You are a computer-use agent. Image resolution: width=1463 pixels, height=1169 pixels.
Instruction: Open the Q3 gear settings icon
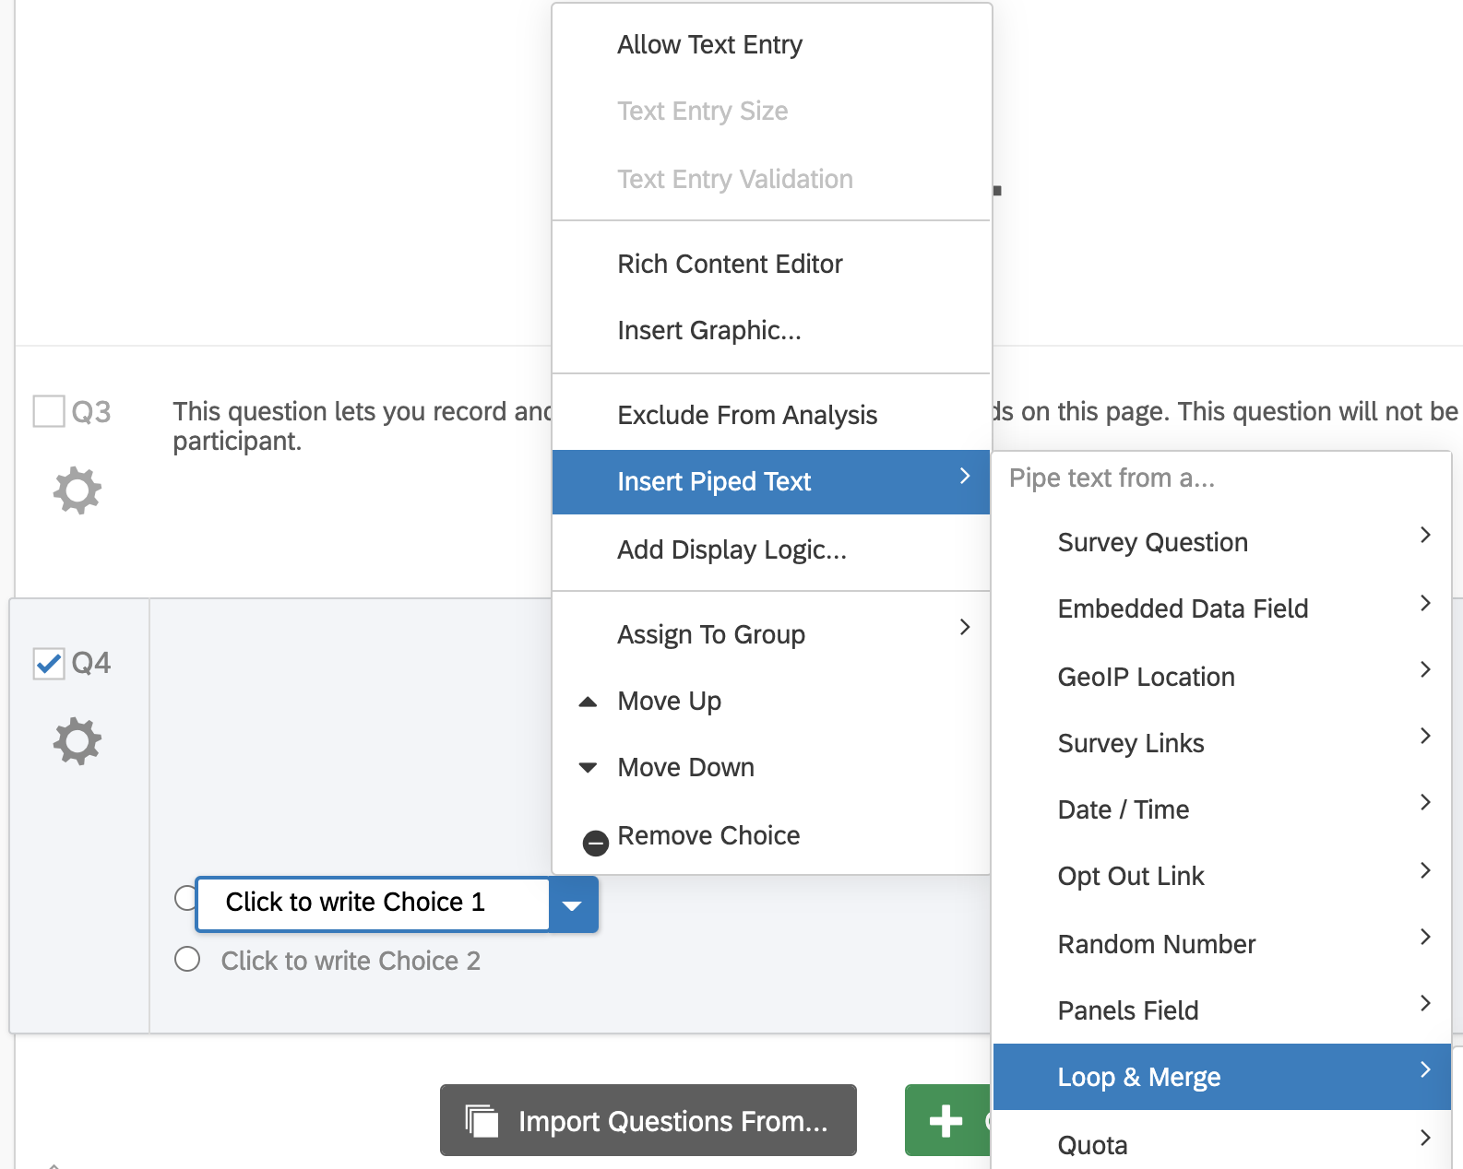pos(77,490)
